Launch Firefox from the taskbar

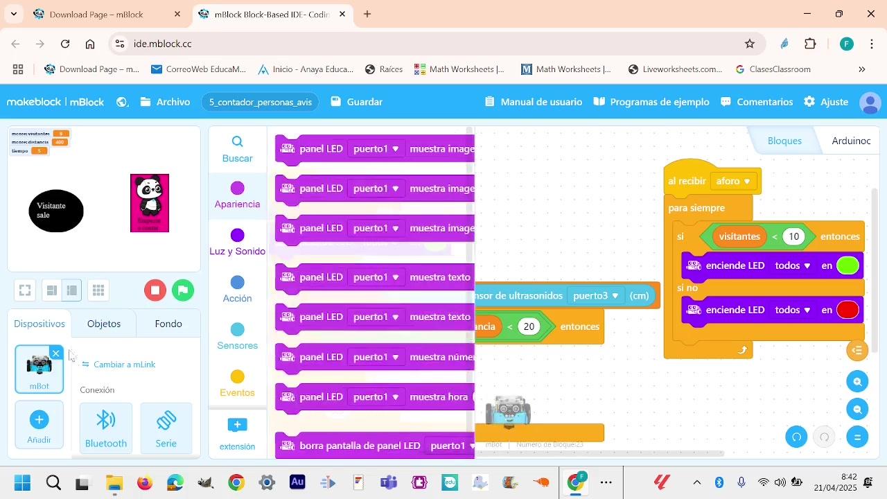point(145,482)
